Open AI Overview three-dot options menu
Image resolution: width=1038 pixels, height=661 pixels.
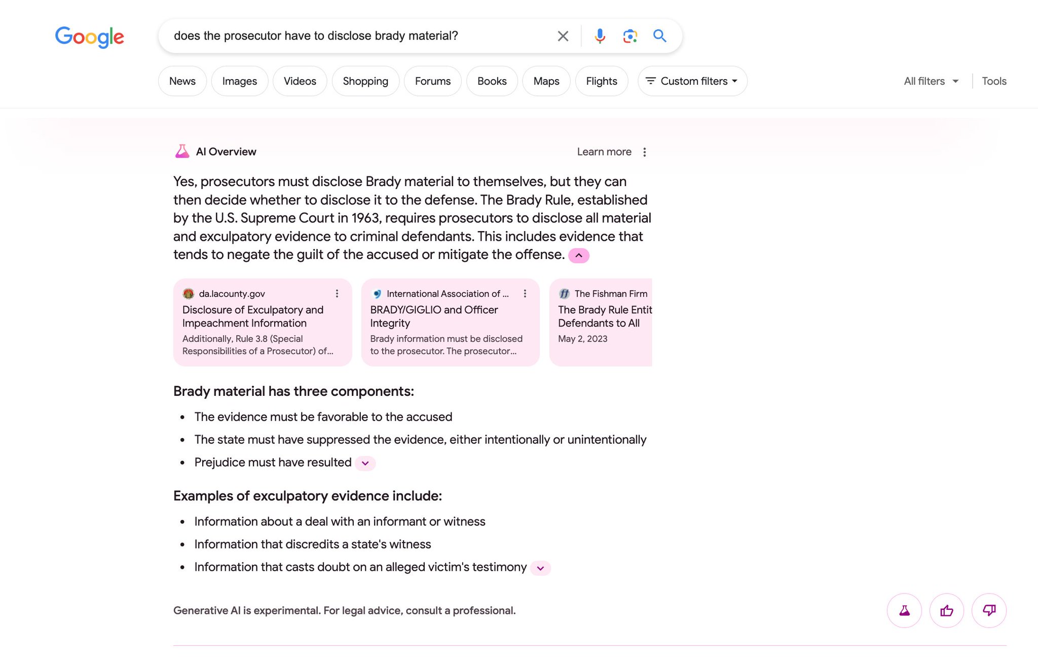coord(644,152)
